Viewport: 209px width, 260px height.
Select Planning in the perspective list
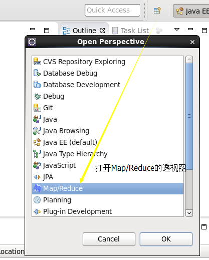tap(108, 200)
